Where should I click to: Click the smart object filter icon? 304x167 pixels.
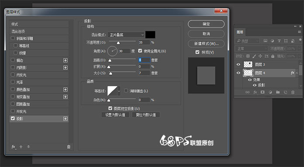pos(293,41)
